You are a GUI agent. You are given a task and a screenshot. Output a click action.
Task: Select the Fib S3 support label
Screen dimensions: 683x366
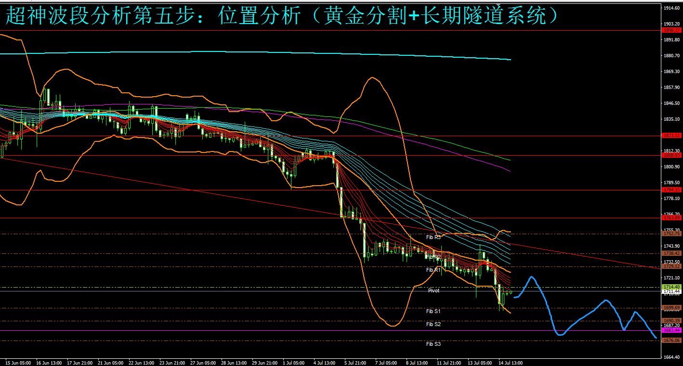(x=433, y=344)
